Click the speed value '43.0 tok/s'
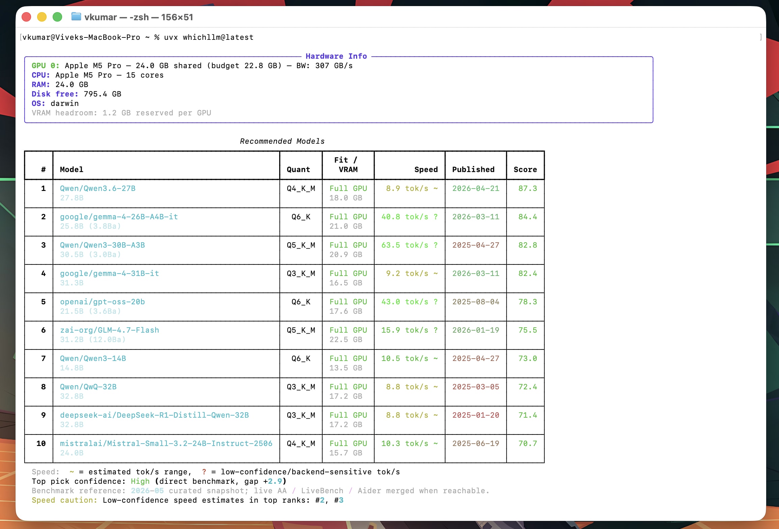The width and height of the screenshot is (779, 529). pyautogui.click(x=405, y=302)
